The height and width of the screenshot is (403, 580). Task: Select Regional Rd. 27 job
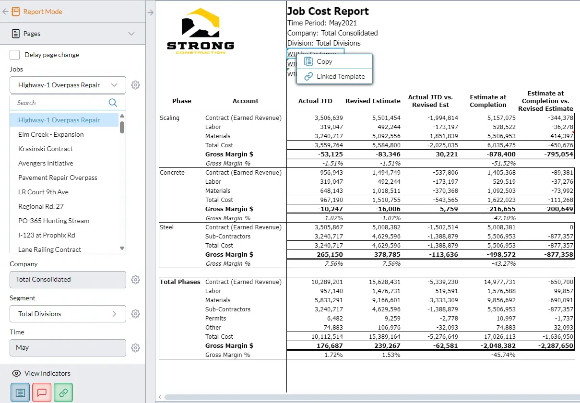(x=64, y=206)
